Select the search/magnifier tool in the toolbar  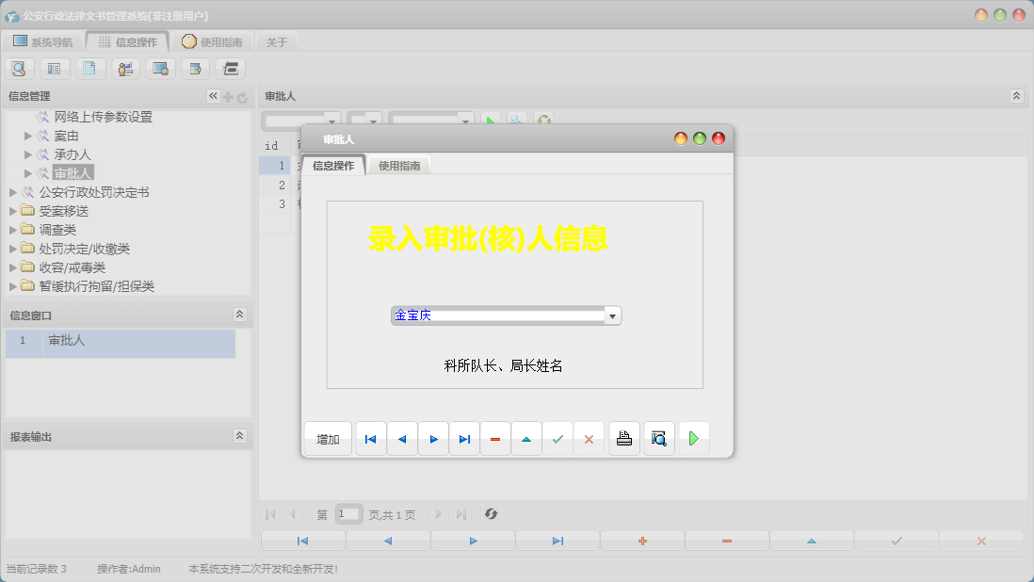pyautogui.click(x=19, y=68)
